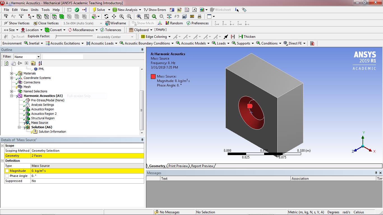Open the Tools menu
The height and width of the screenshot is (215, 383).
click(x=45, y=10)
